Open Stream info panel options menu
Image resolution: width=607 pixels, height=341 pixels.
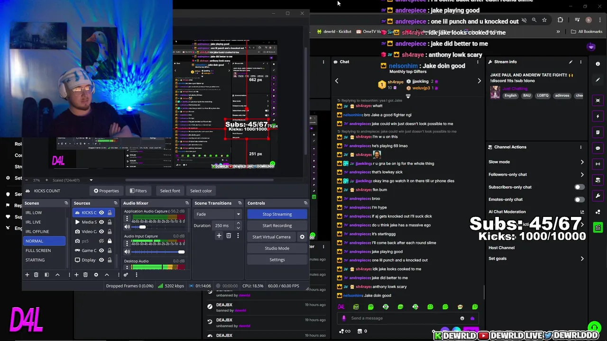pyautogui.click(x=580, y=62)
